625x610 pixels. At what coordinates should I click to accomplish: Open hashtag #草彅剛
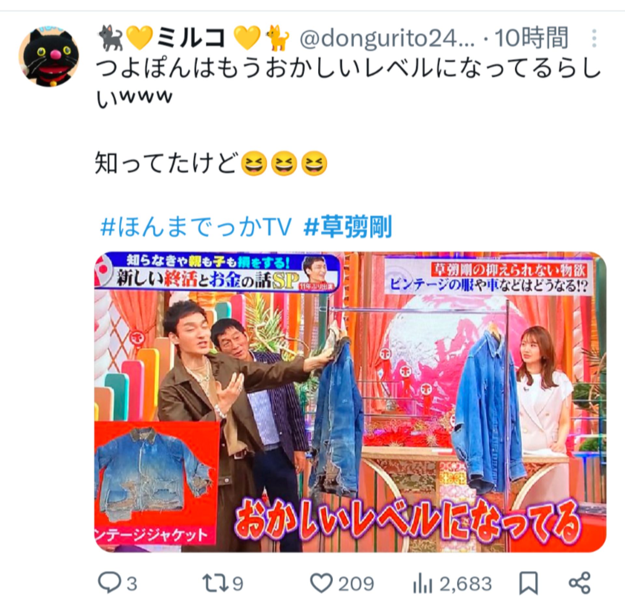[348, 226]
